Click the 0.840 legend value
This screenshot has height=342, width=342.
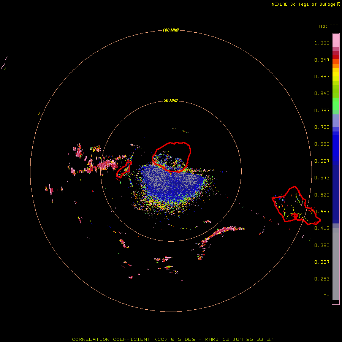click(x=322, y=93)
